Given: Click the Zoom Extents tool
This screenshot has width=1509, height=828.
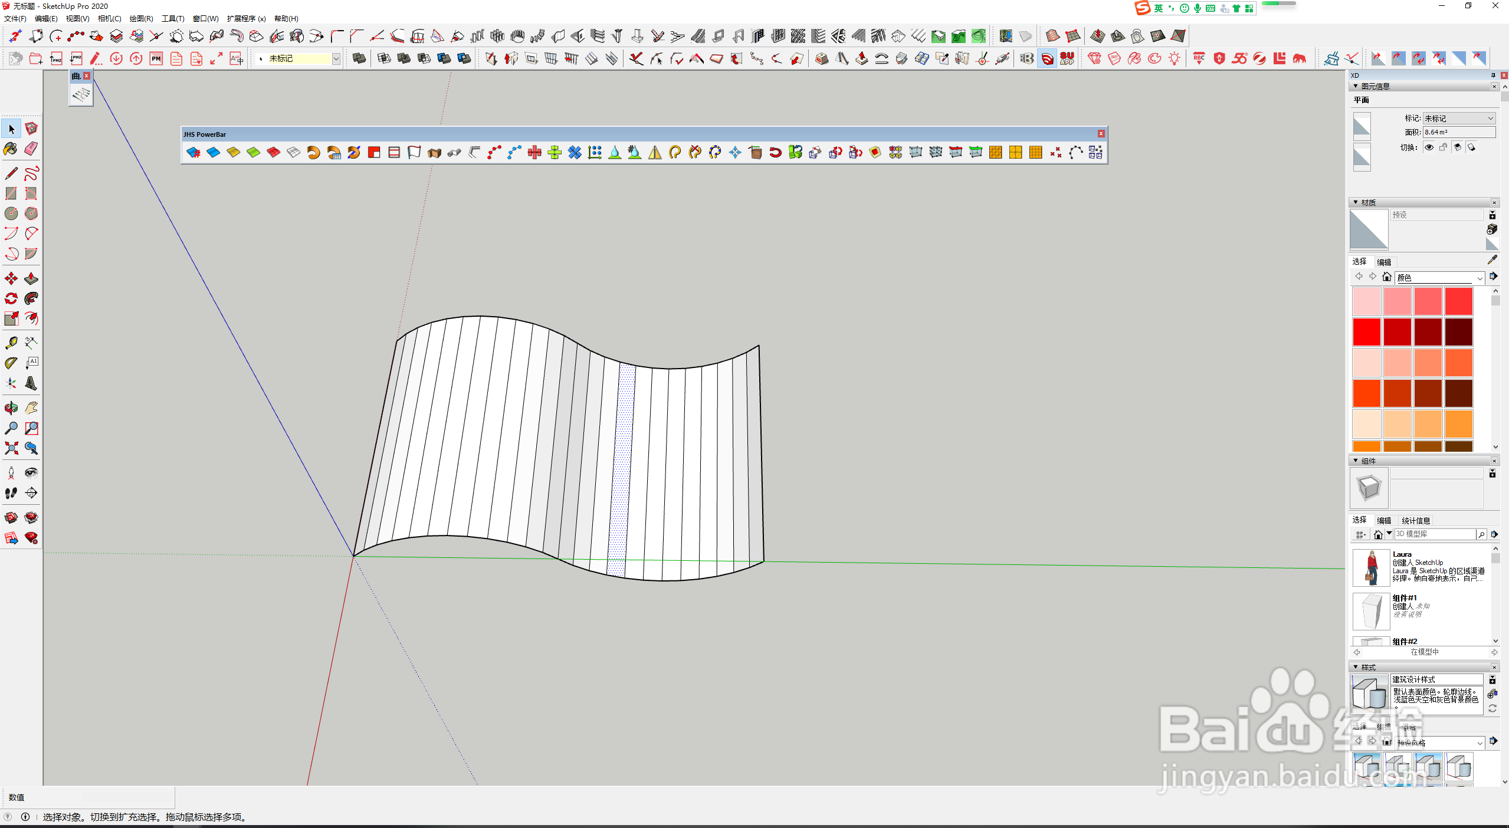Looking at the screenshot, I should 11,448.
